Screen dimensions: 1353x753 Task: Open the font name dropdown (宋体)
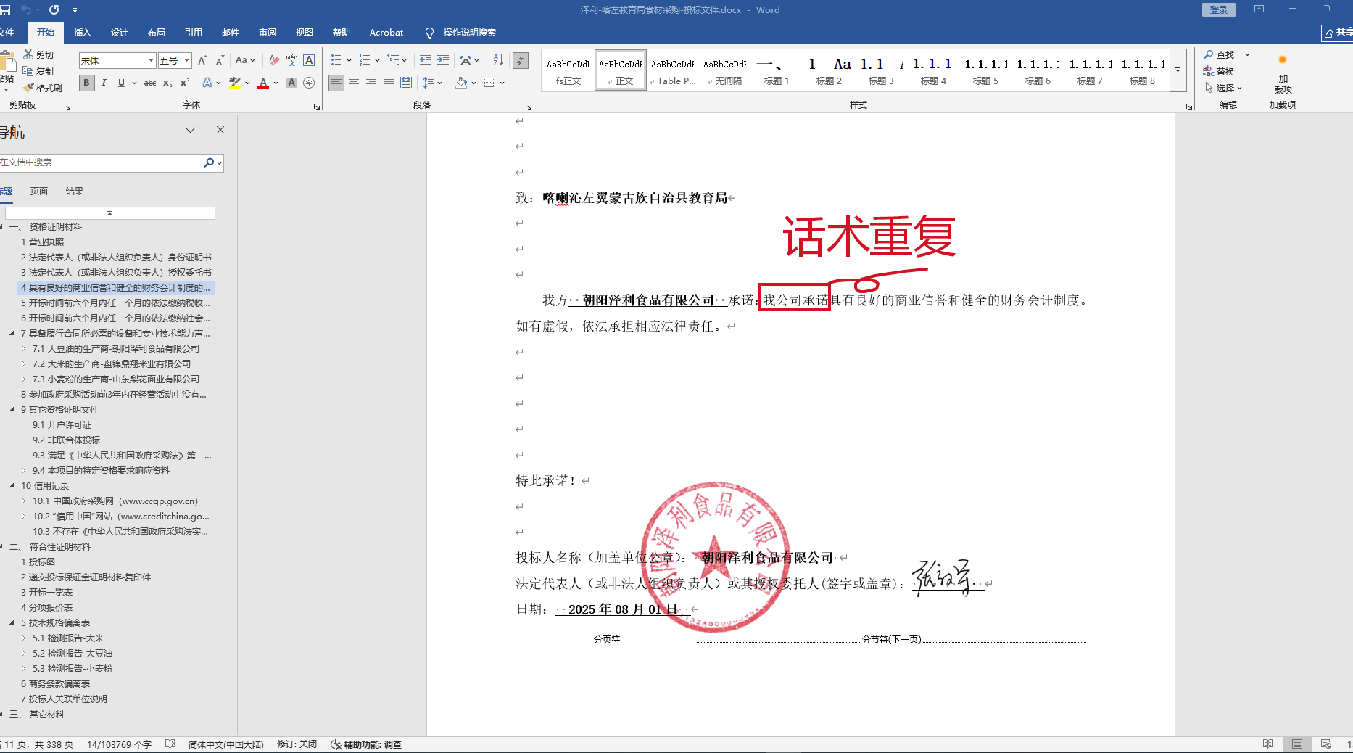point(152,60)
